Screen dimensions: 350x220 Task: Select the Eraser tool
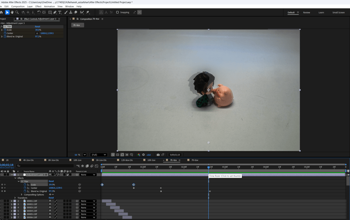coord(76,12)
